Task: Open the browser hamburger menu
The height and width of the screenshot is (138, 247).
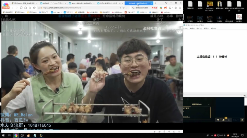Action: [x=180, y=8]
